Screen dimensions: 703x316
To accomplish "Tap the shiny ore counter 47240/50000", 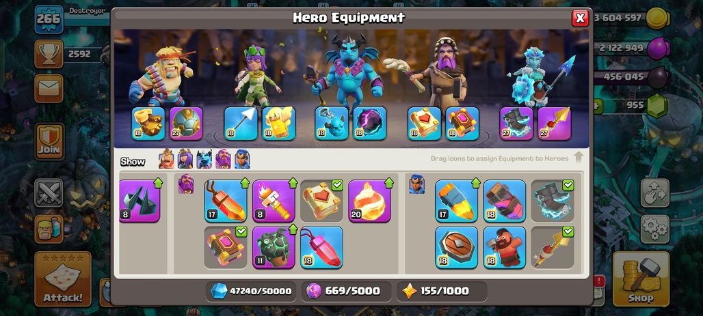I will point(252,291).
